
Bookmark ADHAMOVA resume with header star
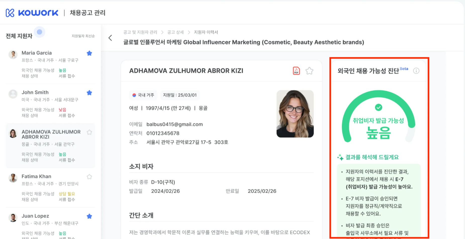click(x=309, y=71)
